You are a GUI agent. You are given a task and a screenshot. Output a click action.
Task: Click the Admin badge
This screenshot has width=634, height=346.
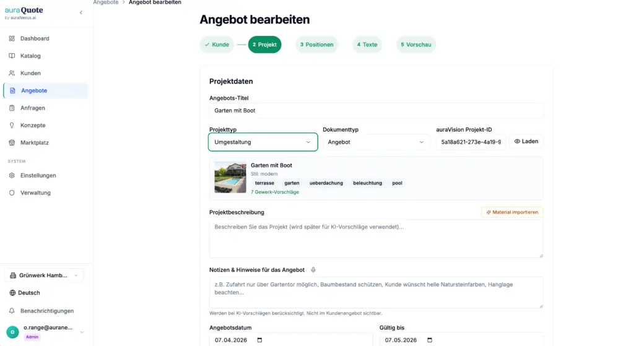32,337
